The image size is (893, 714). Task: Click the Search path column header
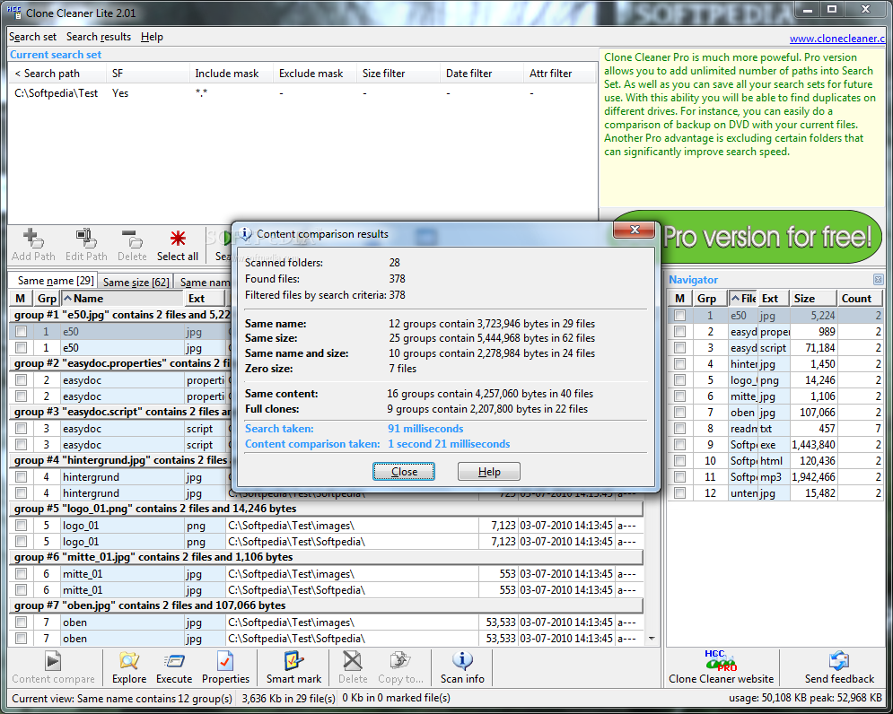pyautogui.click(x=57, y=74)
